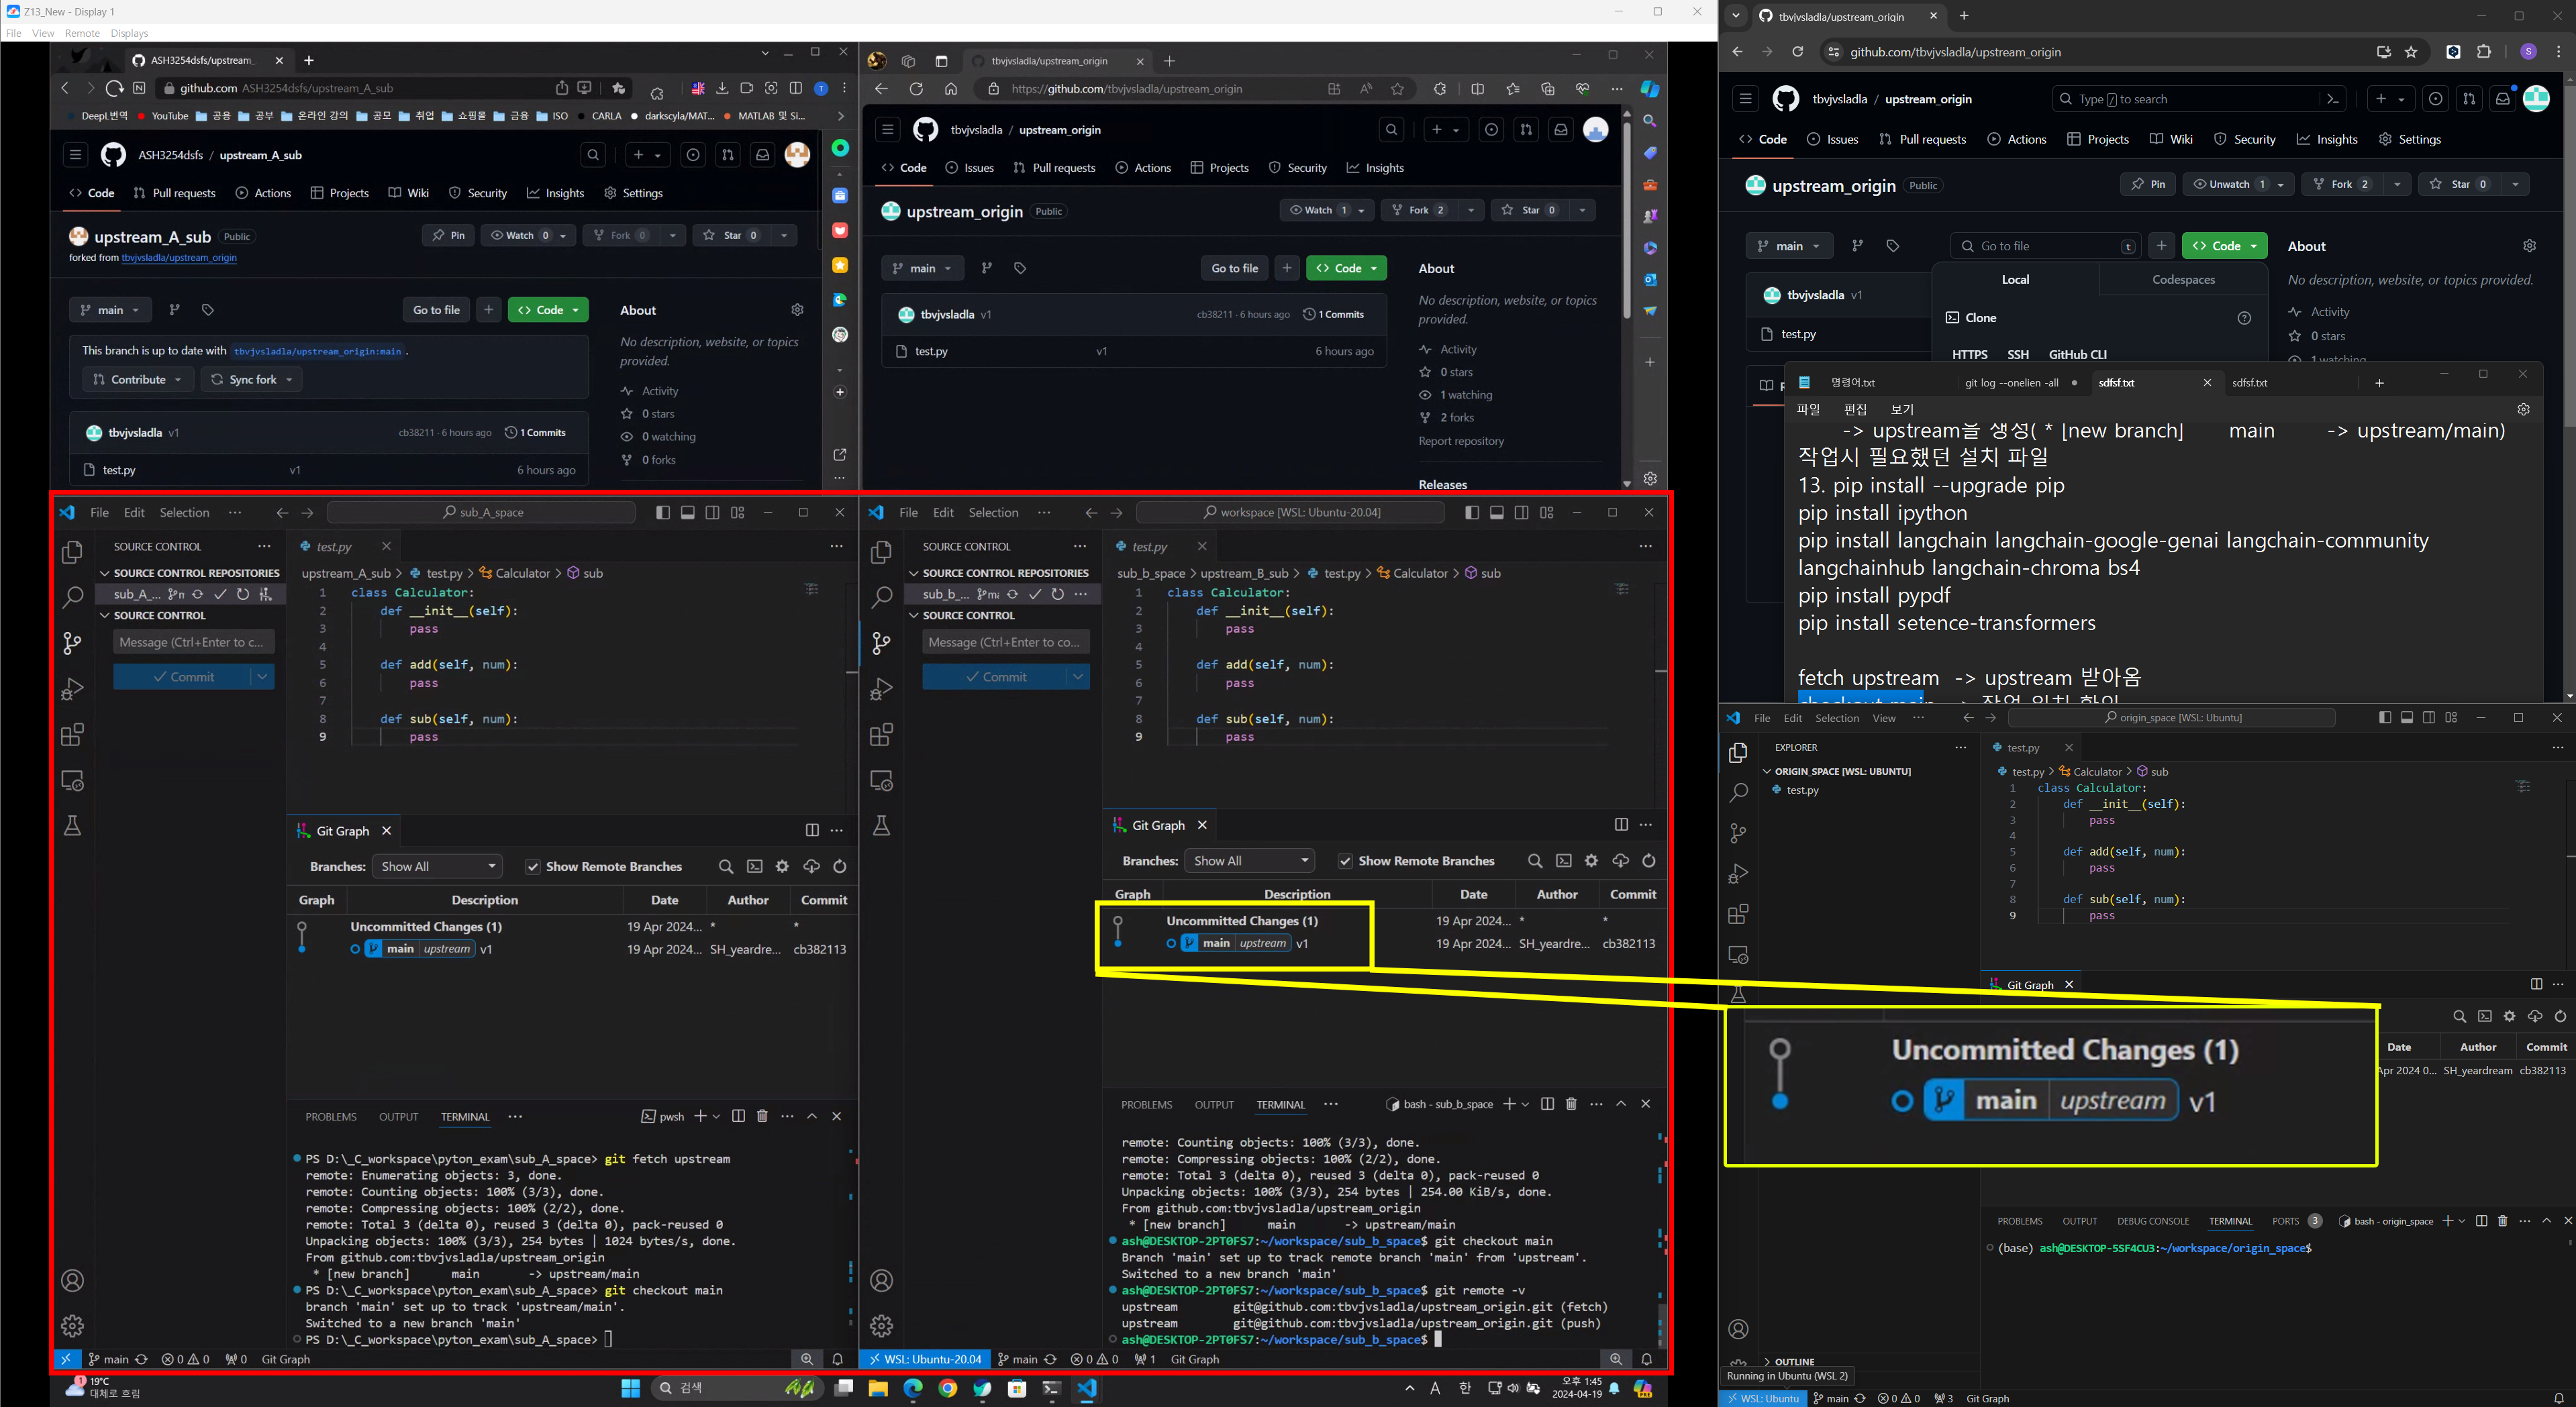
Task: Open Remote Explorer in sub_A_space VS Code
Action: tap(72, 781)
